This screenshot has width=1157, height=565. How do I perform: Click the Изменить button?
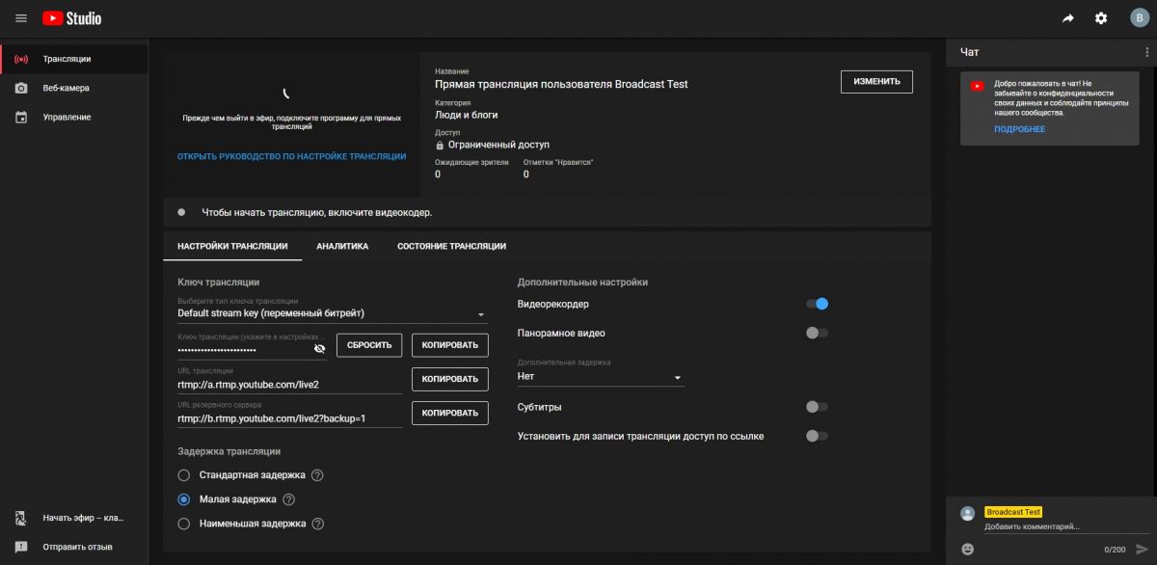click(x=876, y=82)
